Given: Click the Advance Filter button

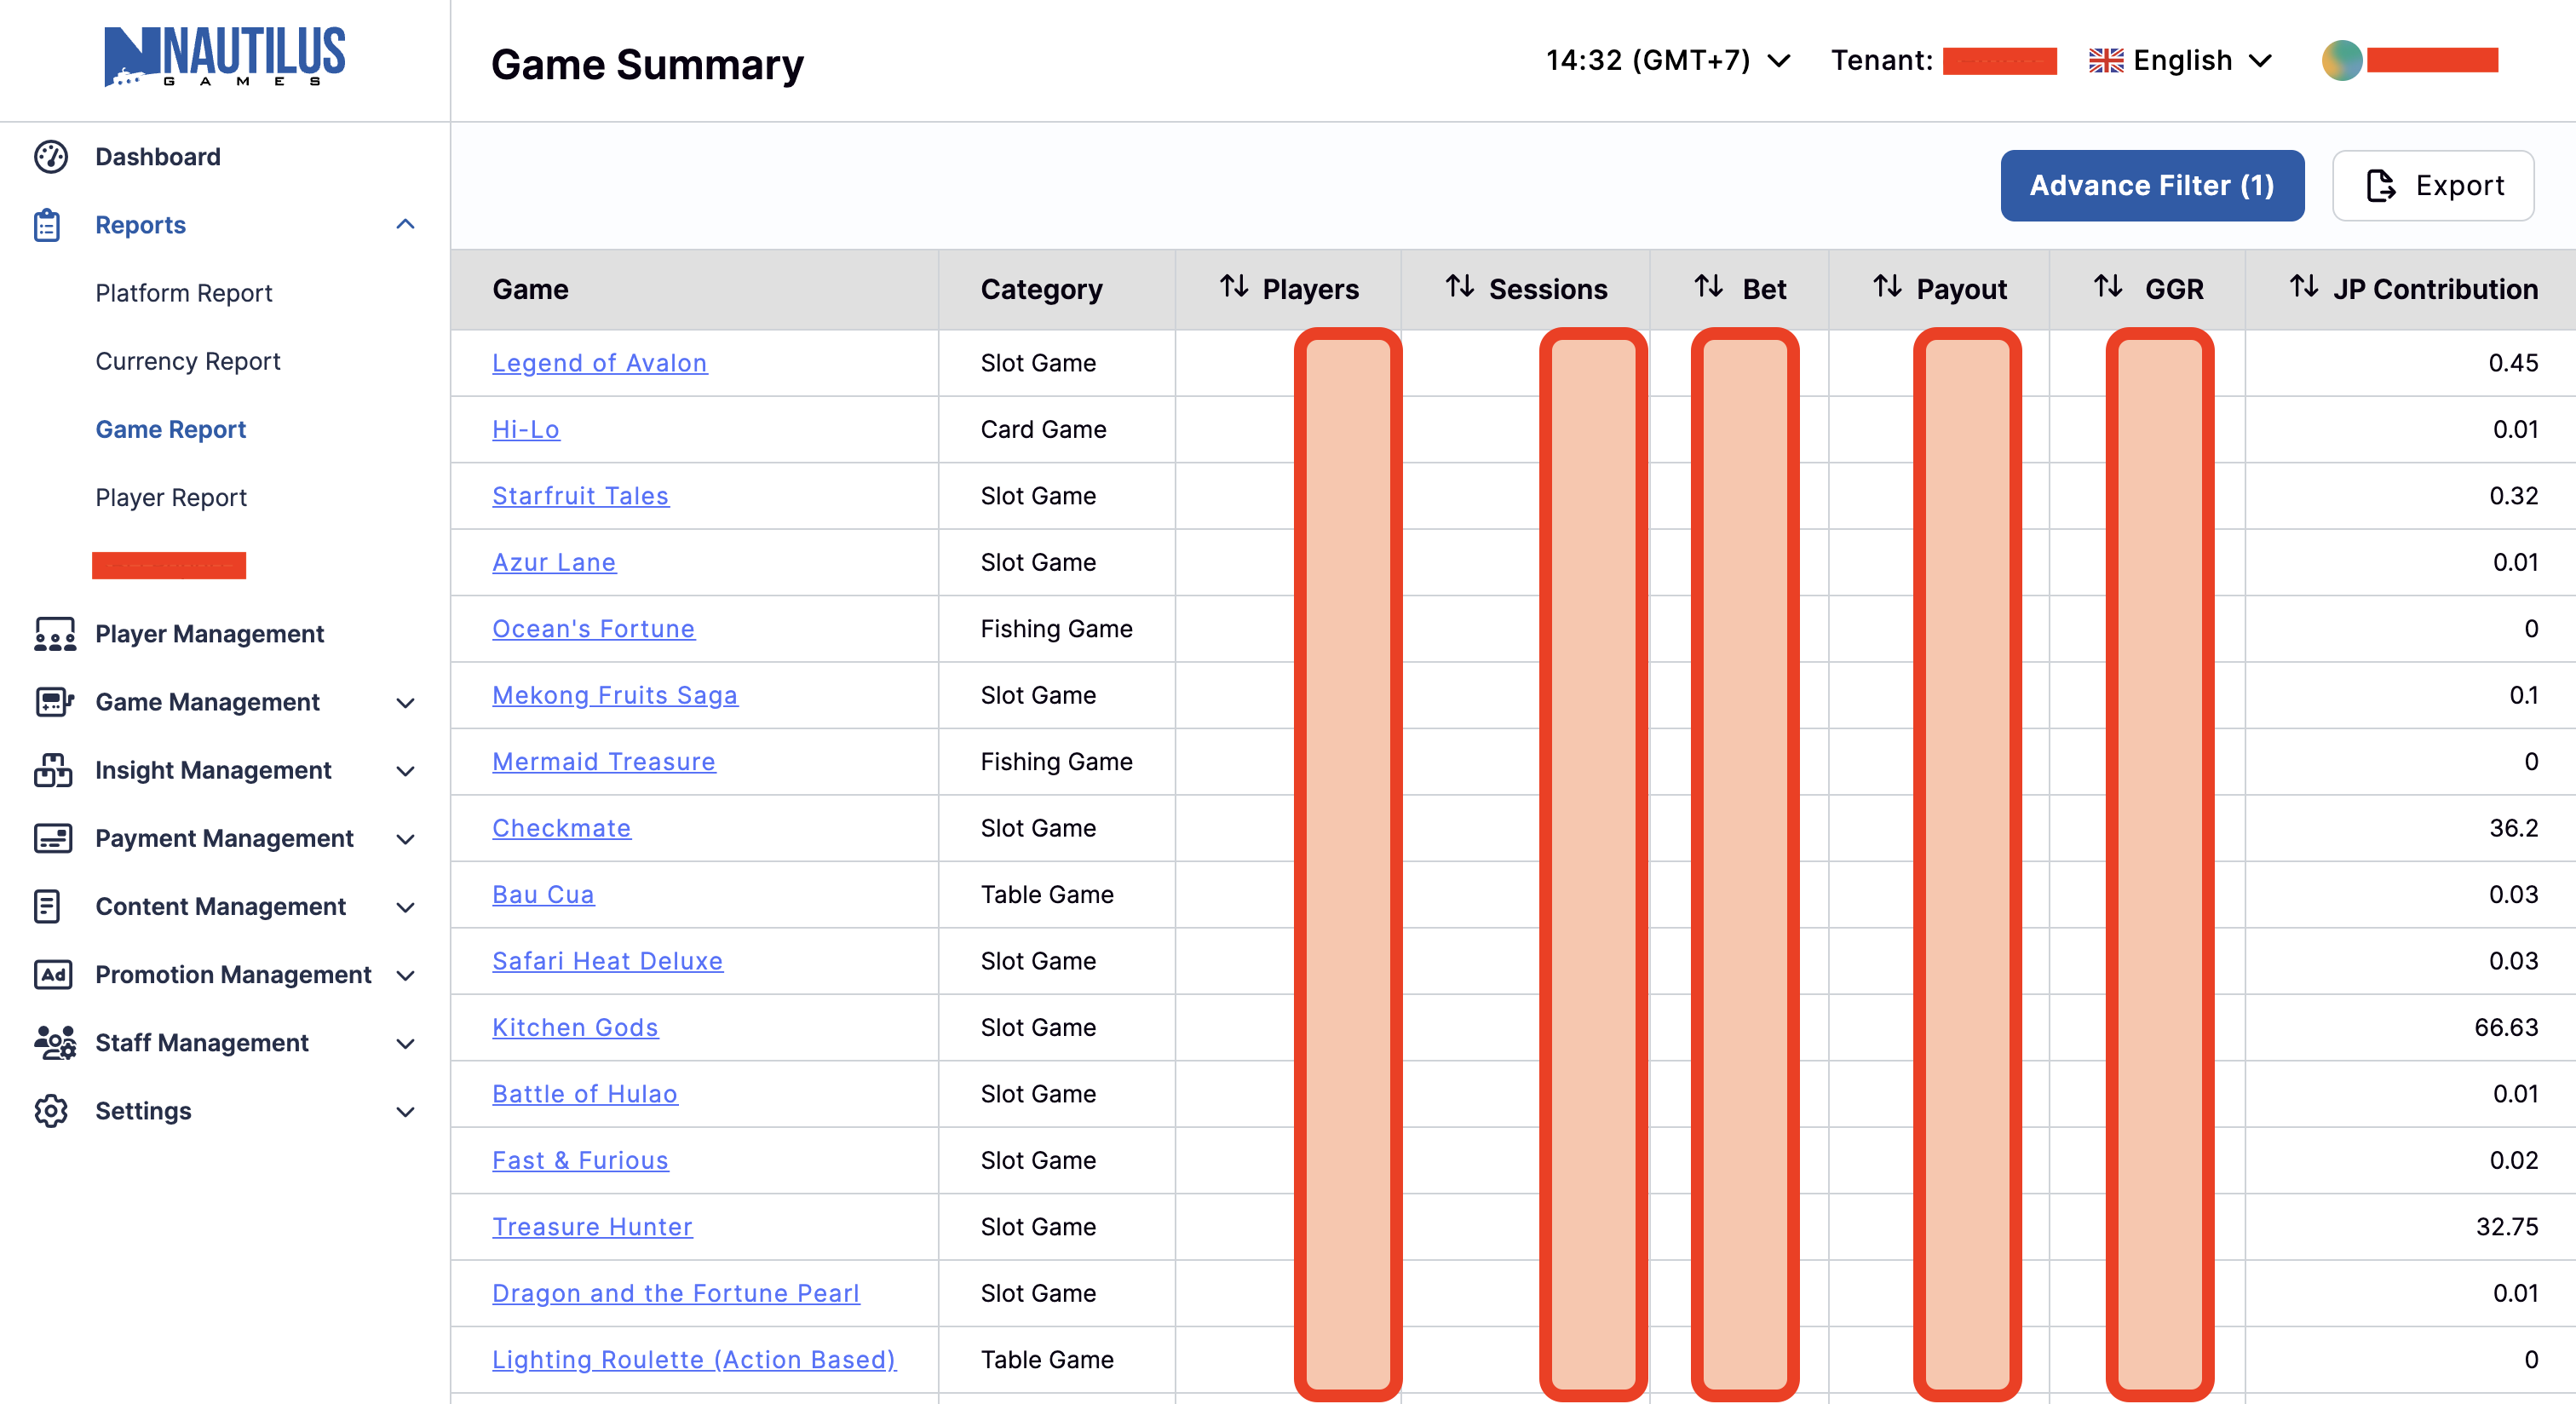Looking at the screenshot, I should 2151,185.
